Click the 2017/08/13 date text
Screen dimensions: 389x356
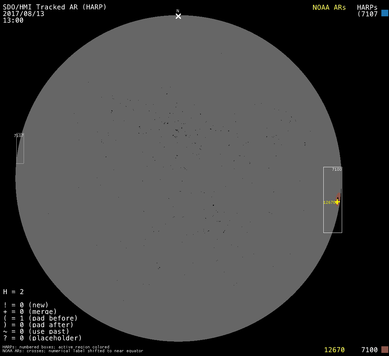pos(23,14)
